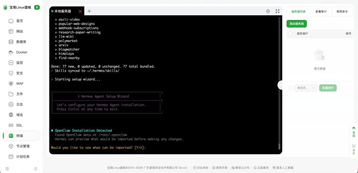This screenshot has height=173, width=358.
Task: Click the terminal prompt line [Y/n]
Action: tap(98, 148)
